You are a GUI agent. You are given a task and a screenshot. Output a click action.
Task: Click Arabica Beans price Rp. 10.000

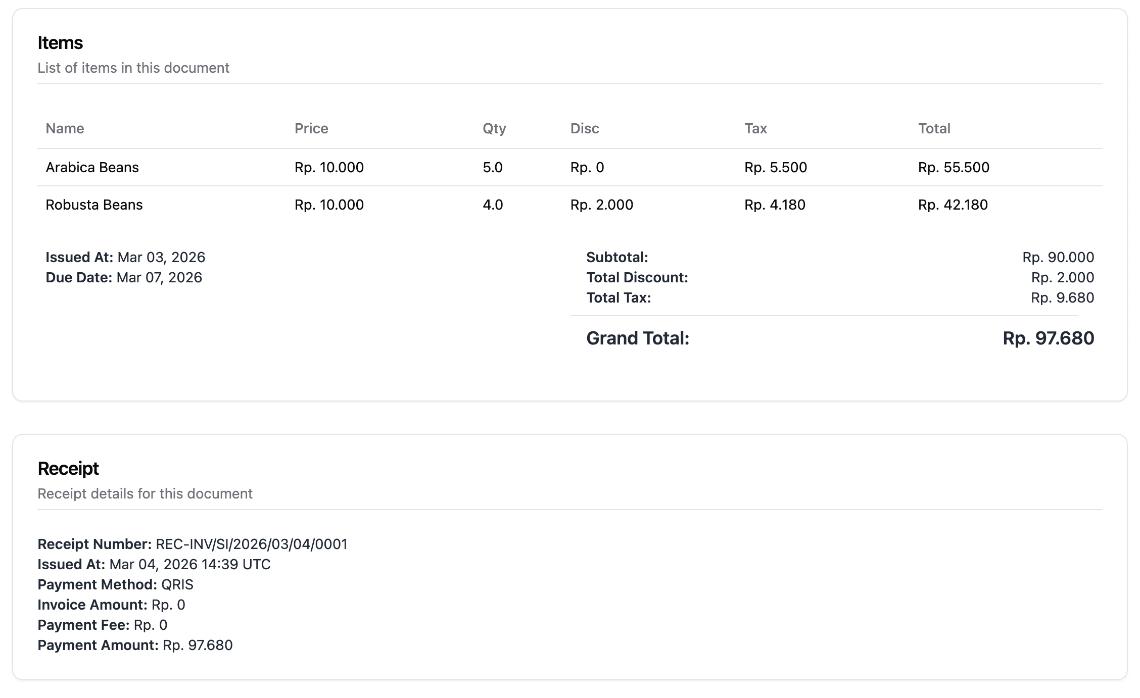(329, 167)
